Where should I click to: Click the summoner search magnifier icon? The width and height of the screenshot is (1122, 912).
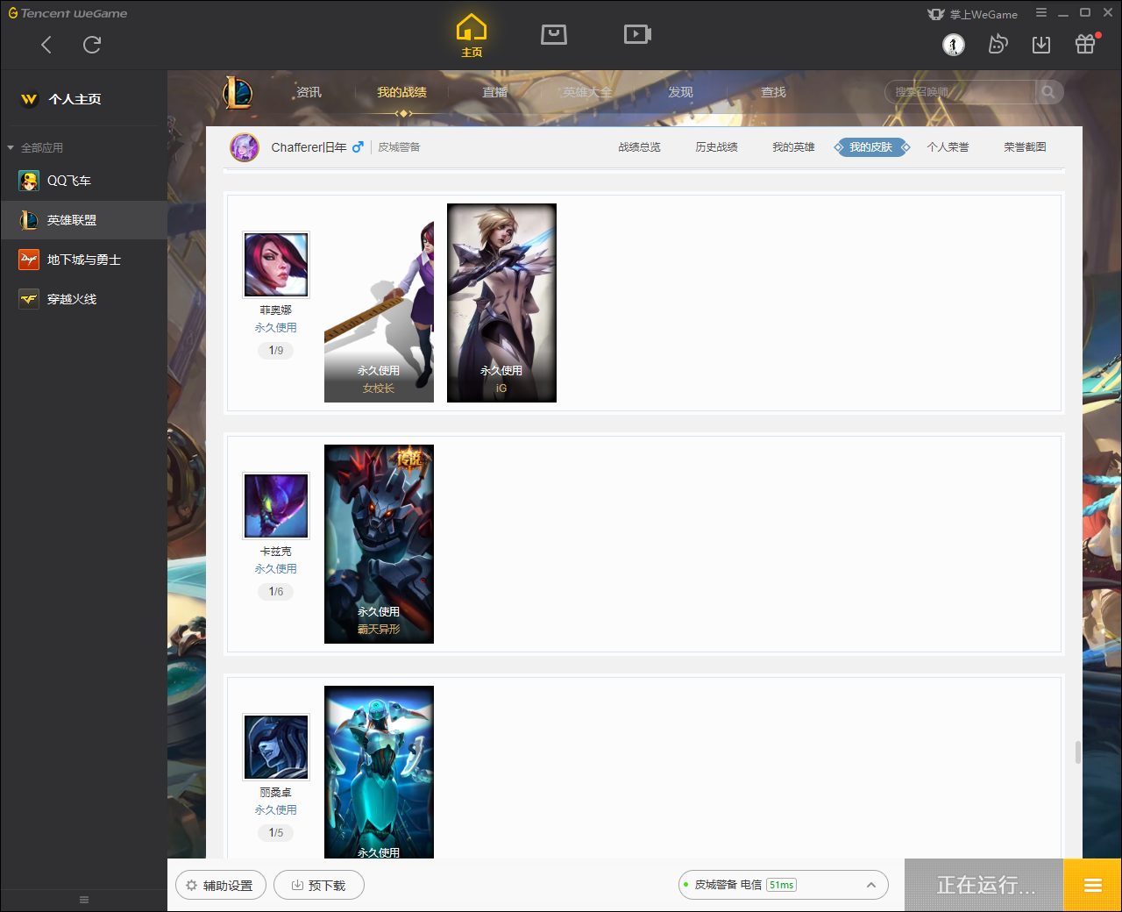tap(1048, 92)
